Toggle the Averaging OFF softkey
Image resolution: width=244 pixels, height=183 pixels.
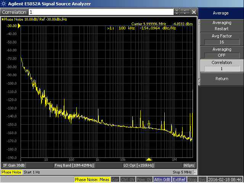coord(222,52)
